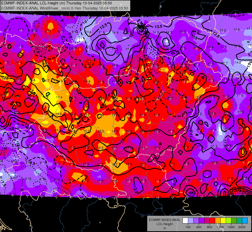Click the 4.39 wind shear value
This screenshot has height=232, width=252.
pos(42,179)
